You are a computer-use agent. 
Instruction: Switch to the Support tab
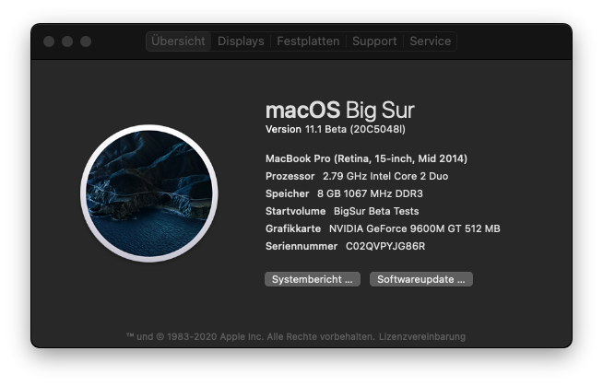coord(374,41)
